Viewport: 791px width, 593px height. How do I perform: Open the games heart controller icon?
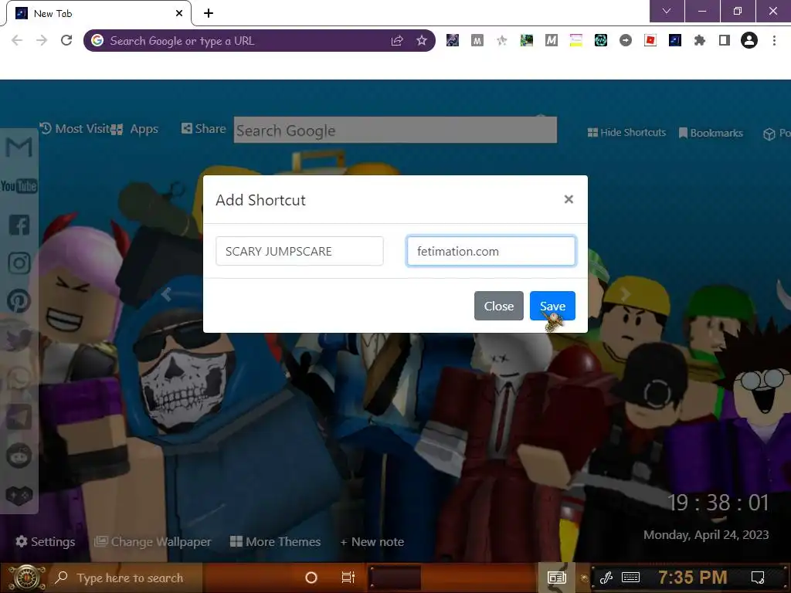pyautogui.click(x=19, y=495)
